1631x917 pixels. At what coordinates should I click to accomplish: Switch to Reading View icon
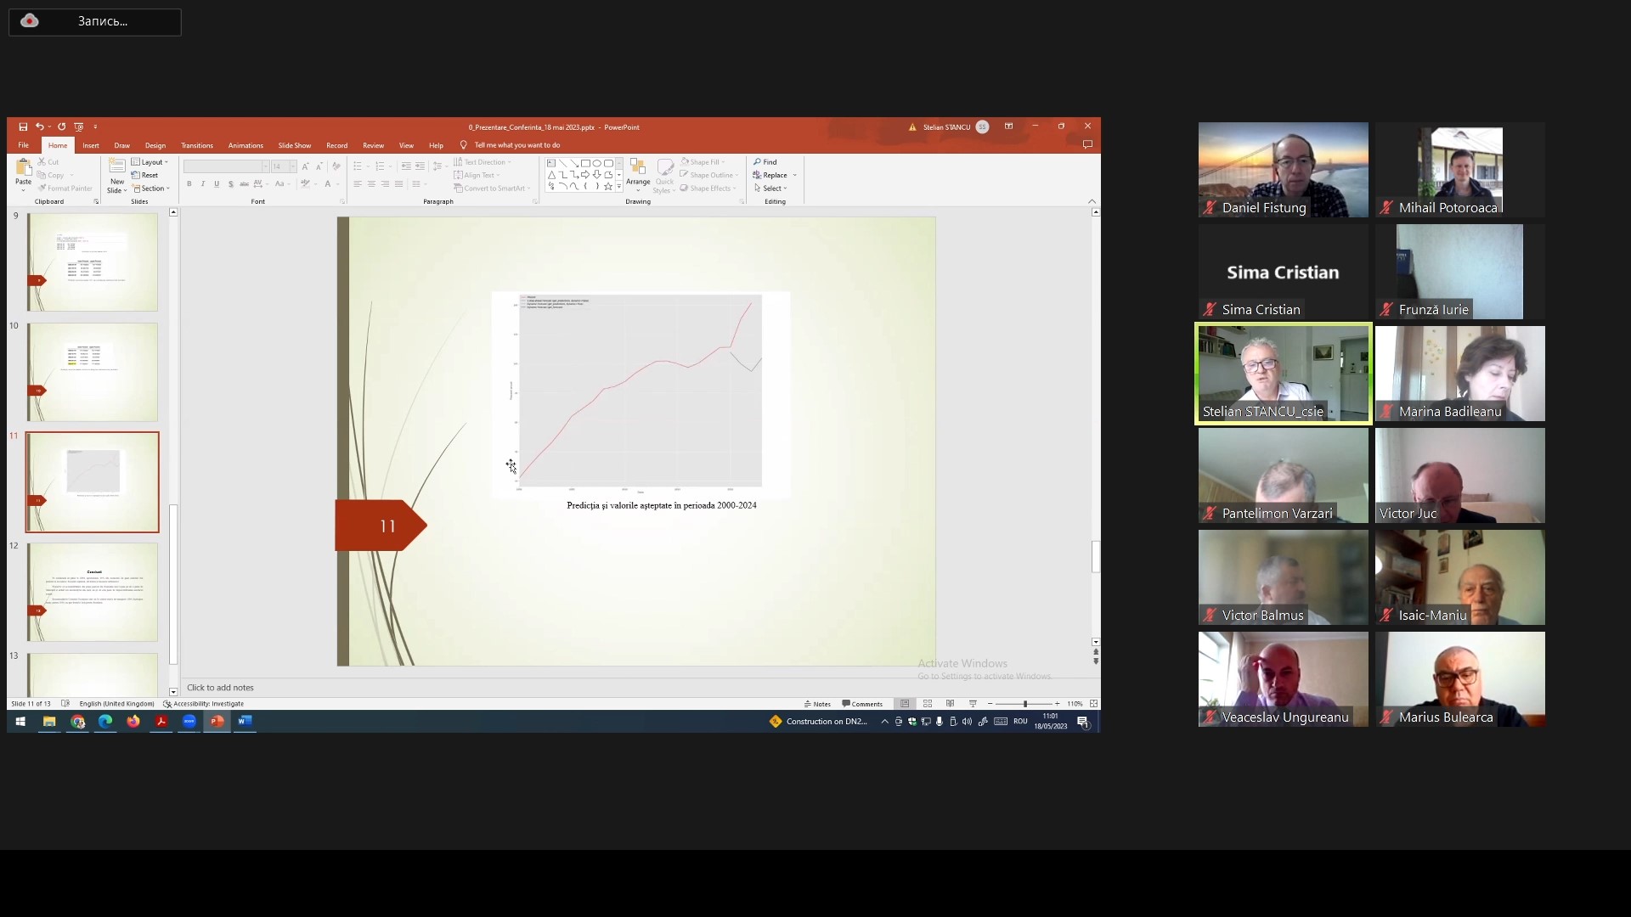[950, 704]
